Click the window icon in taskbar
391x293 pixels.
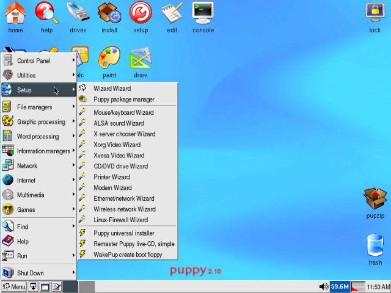(45, 287)
